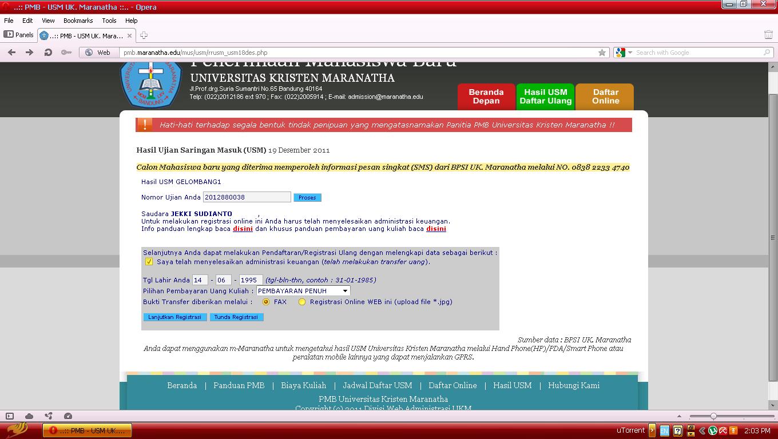Viewport: 778px width, 439px height.
Task: Click Tunda Registrasi button
Action: tap(236, 317)
